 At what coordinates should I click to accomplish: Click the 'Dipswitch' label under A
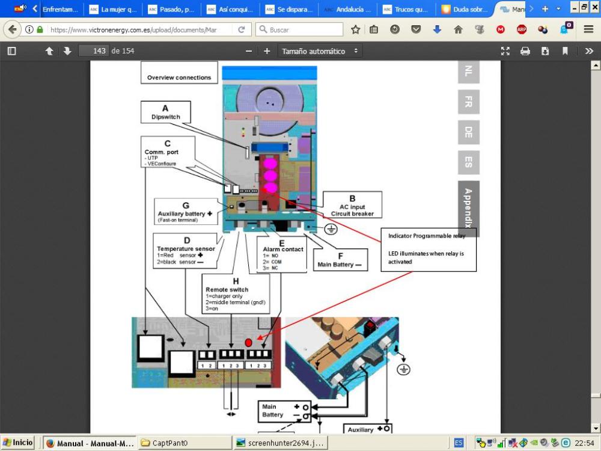pos(166,117)
